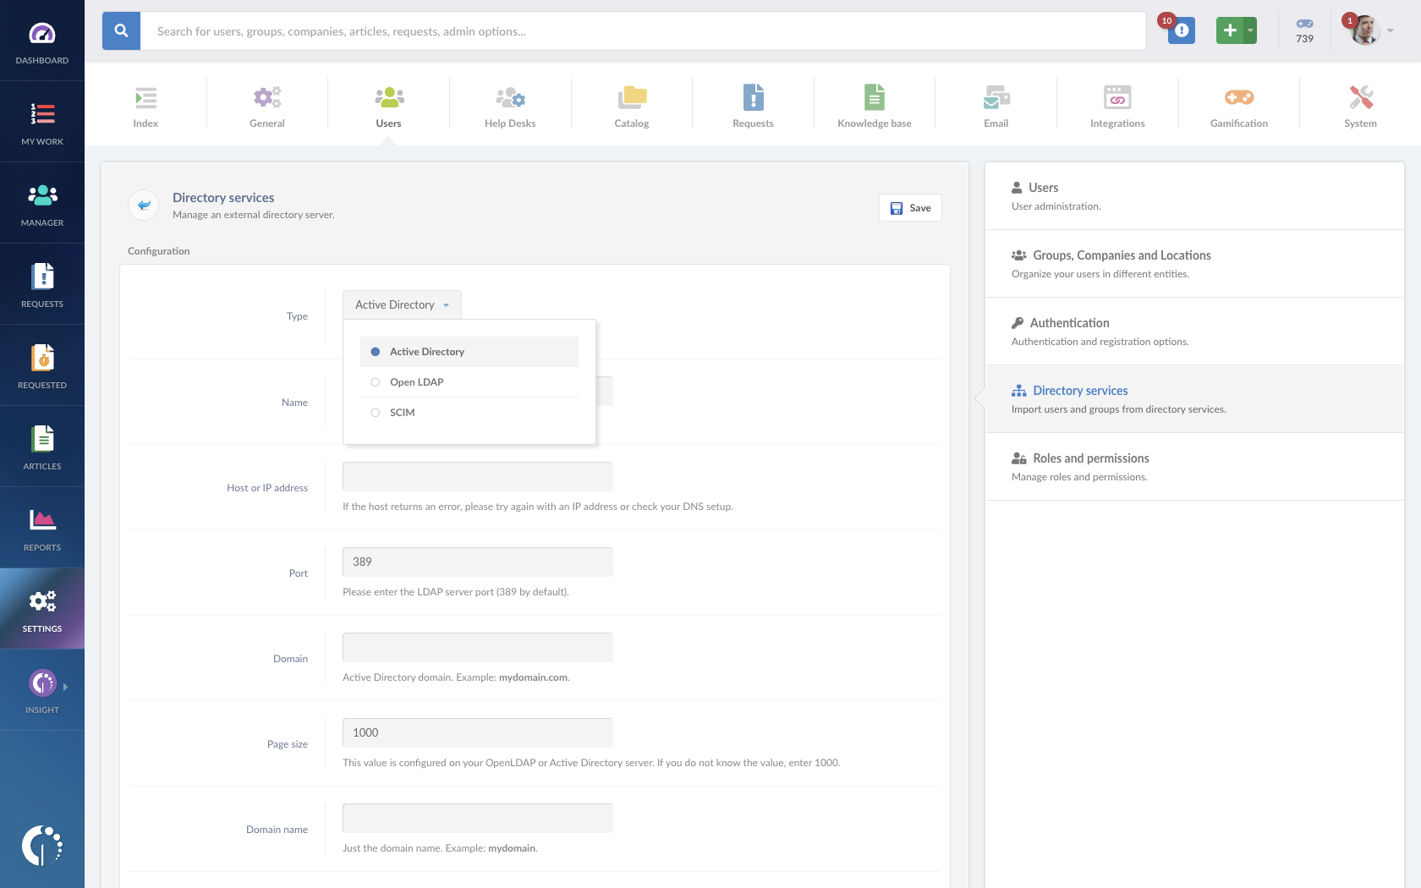Switch to the System tab
The height and width of the screenshot is (888, 1421).
[x=1360, y=104]
